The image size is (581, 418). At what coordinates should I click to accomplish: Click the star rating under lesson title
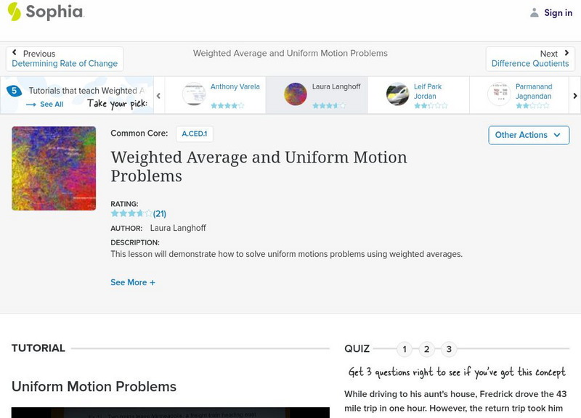point(131,214)
